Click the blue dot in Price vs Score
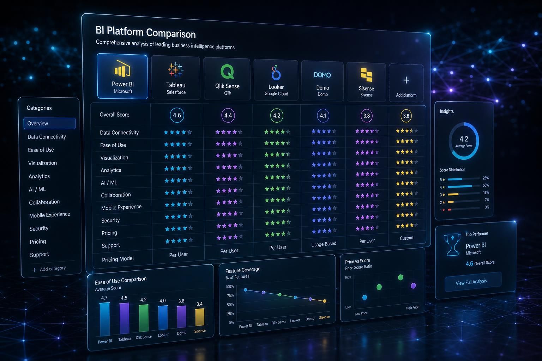 click(x=365, y=298)
